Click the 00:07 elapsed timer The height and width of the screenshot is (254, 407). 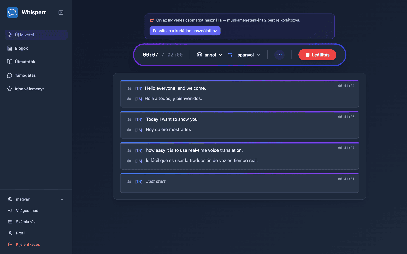click(x=151, y=55)
